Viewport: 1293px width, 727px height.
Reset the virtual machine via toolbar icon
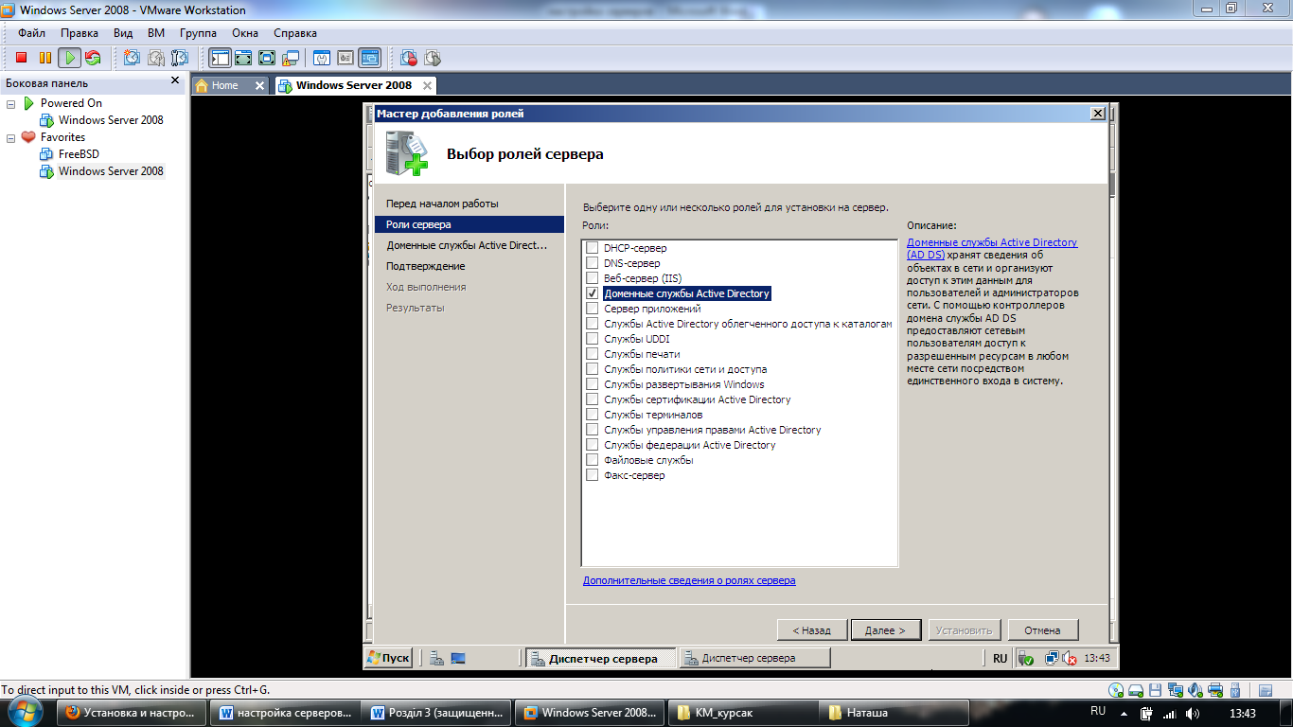[x=92, y=58]
